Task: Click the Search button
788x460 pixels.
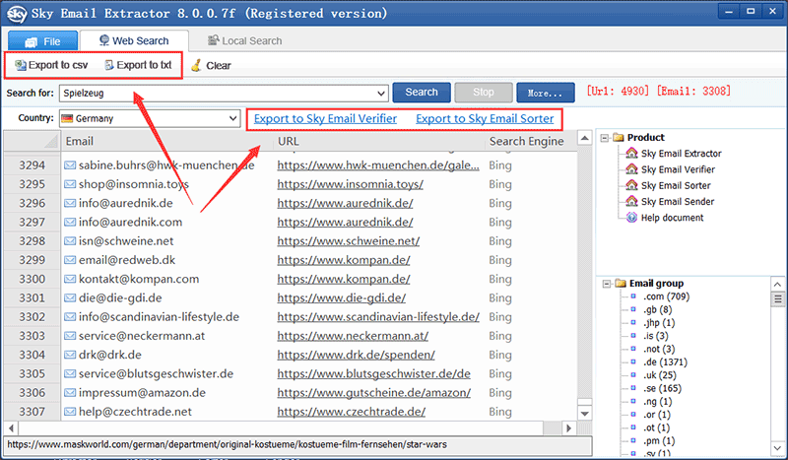Action: point(422,93)
